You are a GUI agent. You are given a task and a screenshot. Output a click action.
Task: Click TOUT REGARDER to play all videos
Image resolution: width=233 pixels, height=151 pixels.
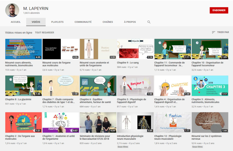point(44,33)
